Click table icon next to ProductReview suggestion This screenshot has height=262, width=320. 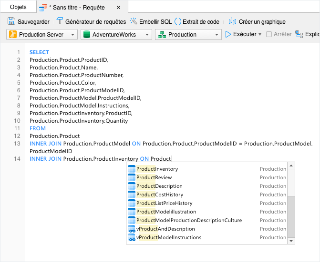132,177
